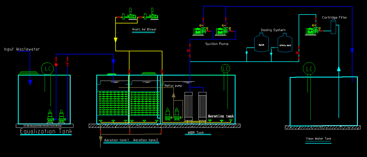Select the LC circle in Clean Water Tank

click(308, 68)
